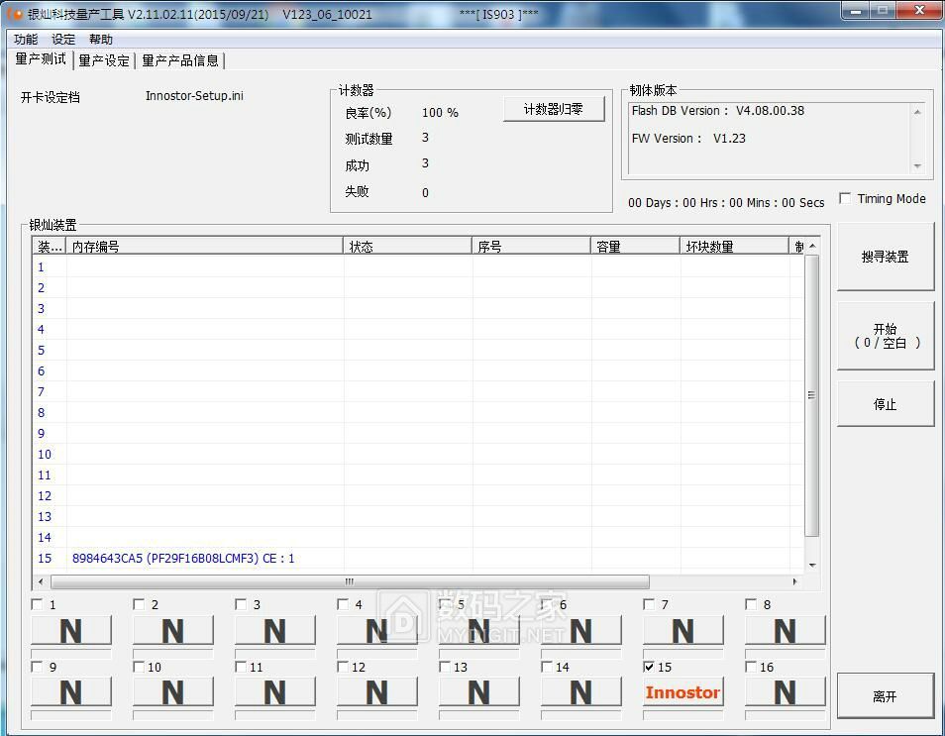Click the N device icon for port 9
The width and height of the screenshot is (945, 736).
click(x=70, y=692)
